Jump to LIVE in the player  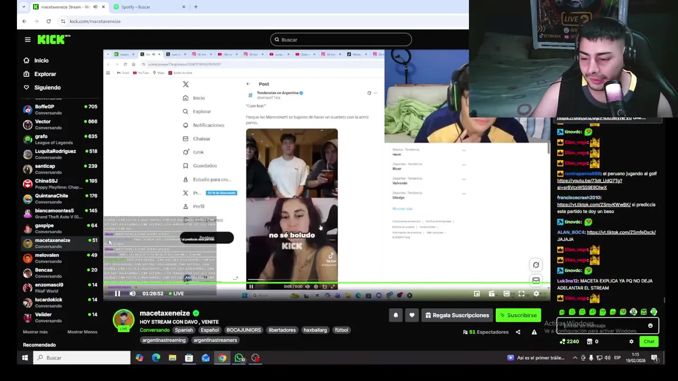176,294
